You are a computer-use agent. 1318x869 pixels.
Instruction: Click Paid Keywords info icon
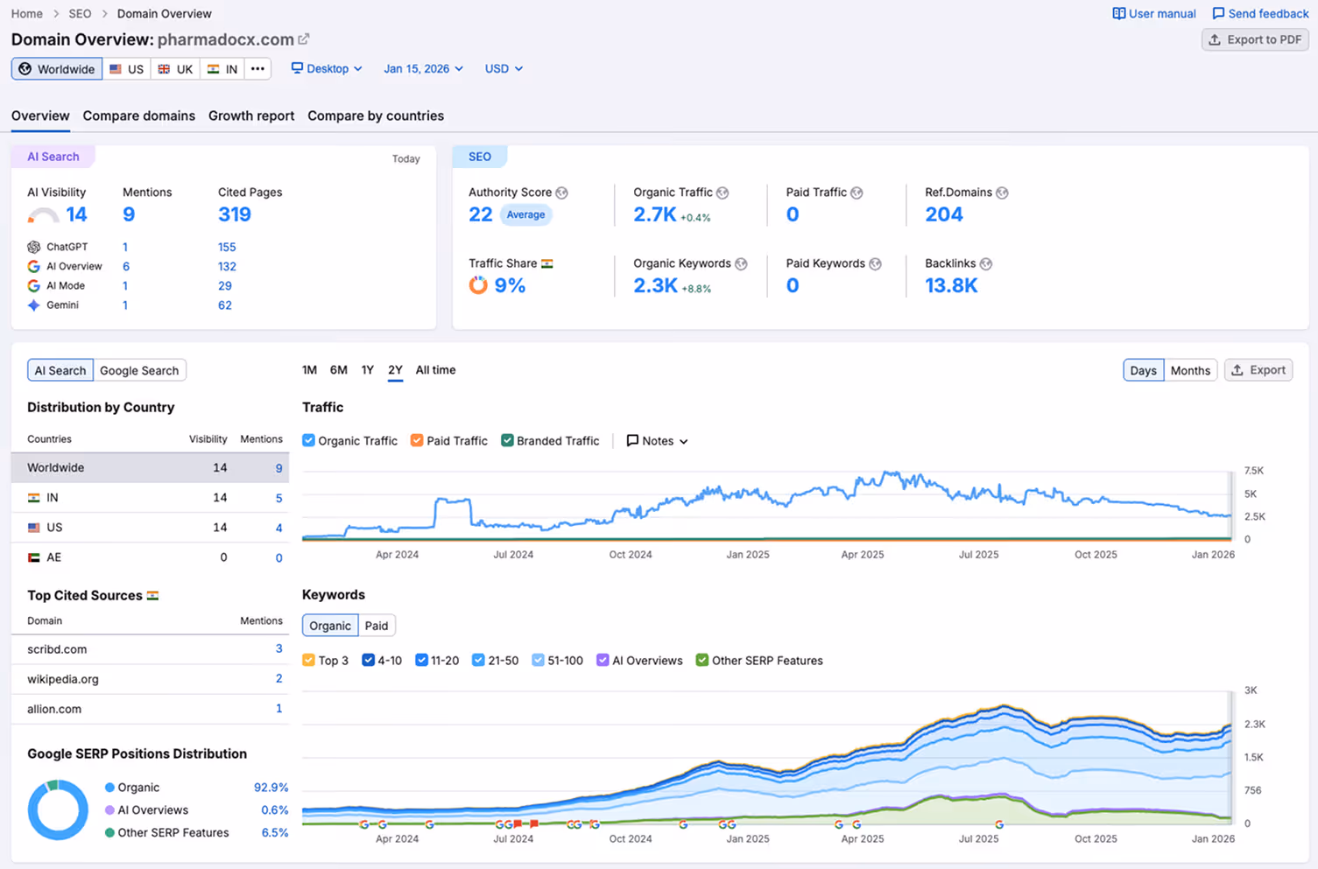(x=875, y=263)
